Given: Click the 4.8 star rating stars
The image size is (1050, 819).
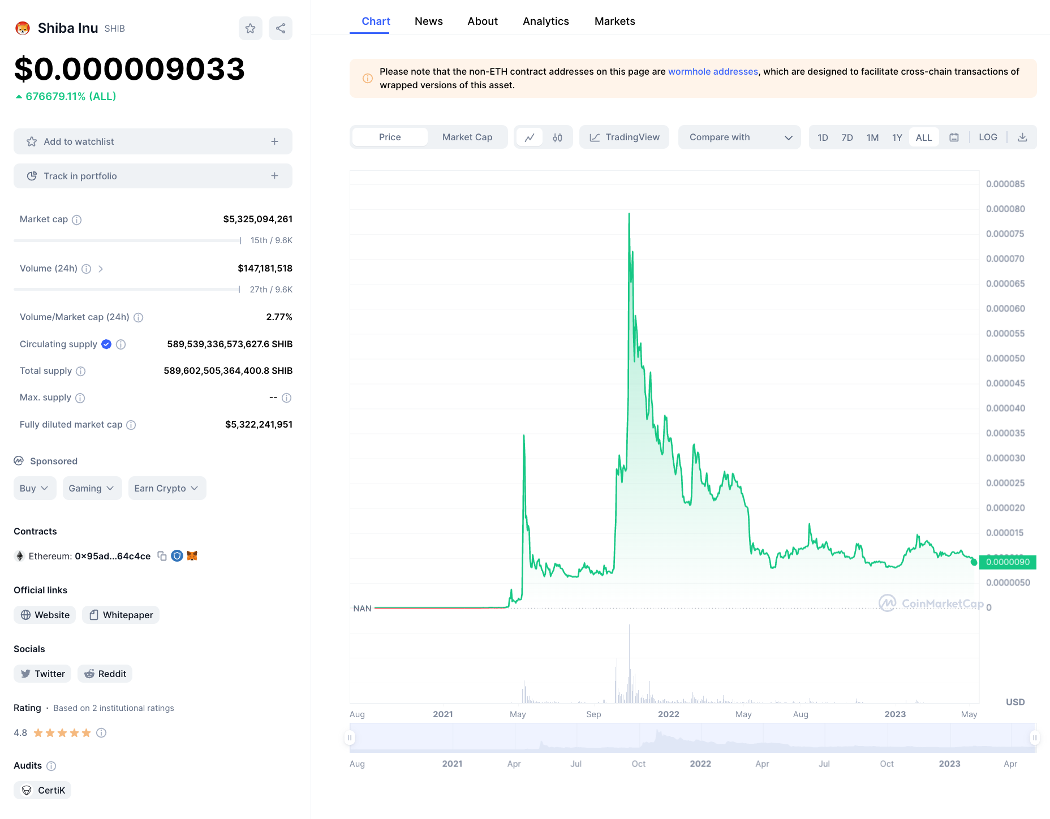Looking at the screenshot, I should click(62, 733).
